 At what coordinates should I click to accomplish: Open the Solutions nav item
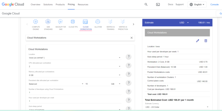pyautogui.click(x=48, y=5)
